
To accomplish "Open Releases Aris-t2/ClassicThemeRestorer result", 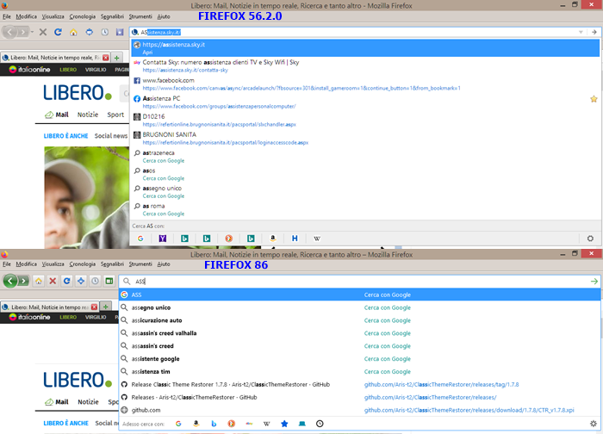I will [359, 397].
